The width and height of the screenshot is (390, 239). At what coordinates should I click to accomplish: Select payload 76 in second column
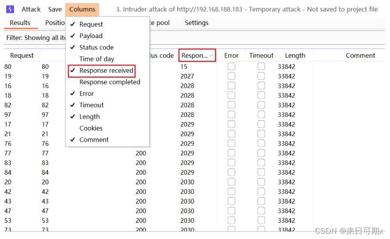(x=45, y=144)
